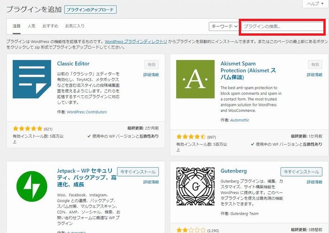
Task: Open WordPress Contributors author link
Action: pyautogui.click(x=86, y=112)
